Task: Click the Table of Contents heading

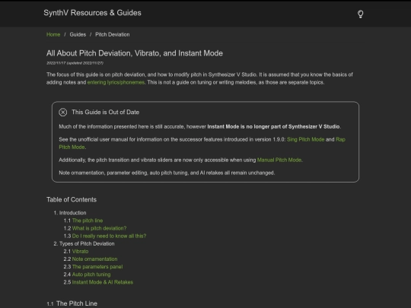Action: coord(72,199)
